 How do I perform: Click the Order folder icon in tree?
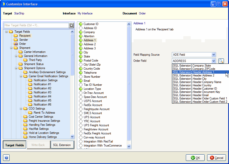coord(16,44)
